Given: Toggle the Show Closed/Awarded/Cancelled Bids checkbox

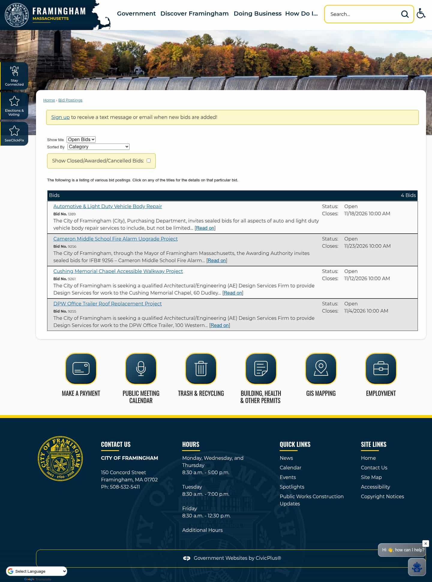Looking at the screenshot, I should (x=148, y=161).
